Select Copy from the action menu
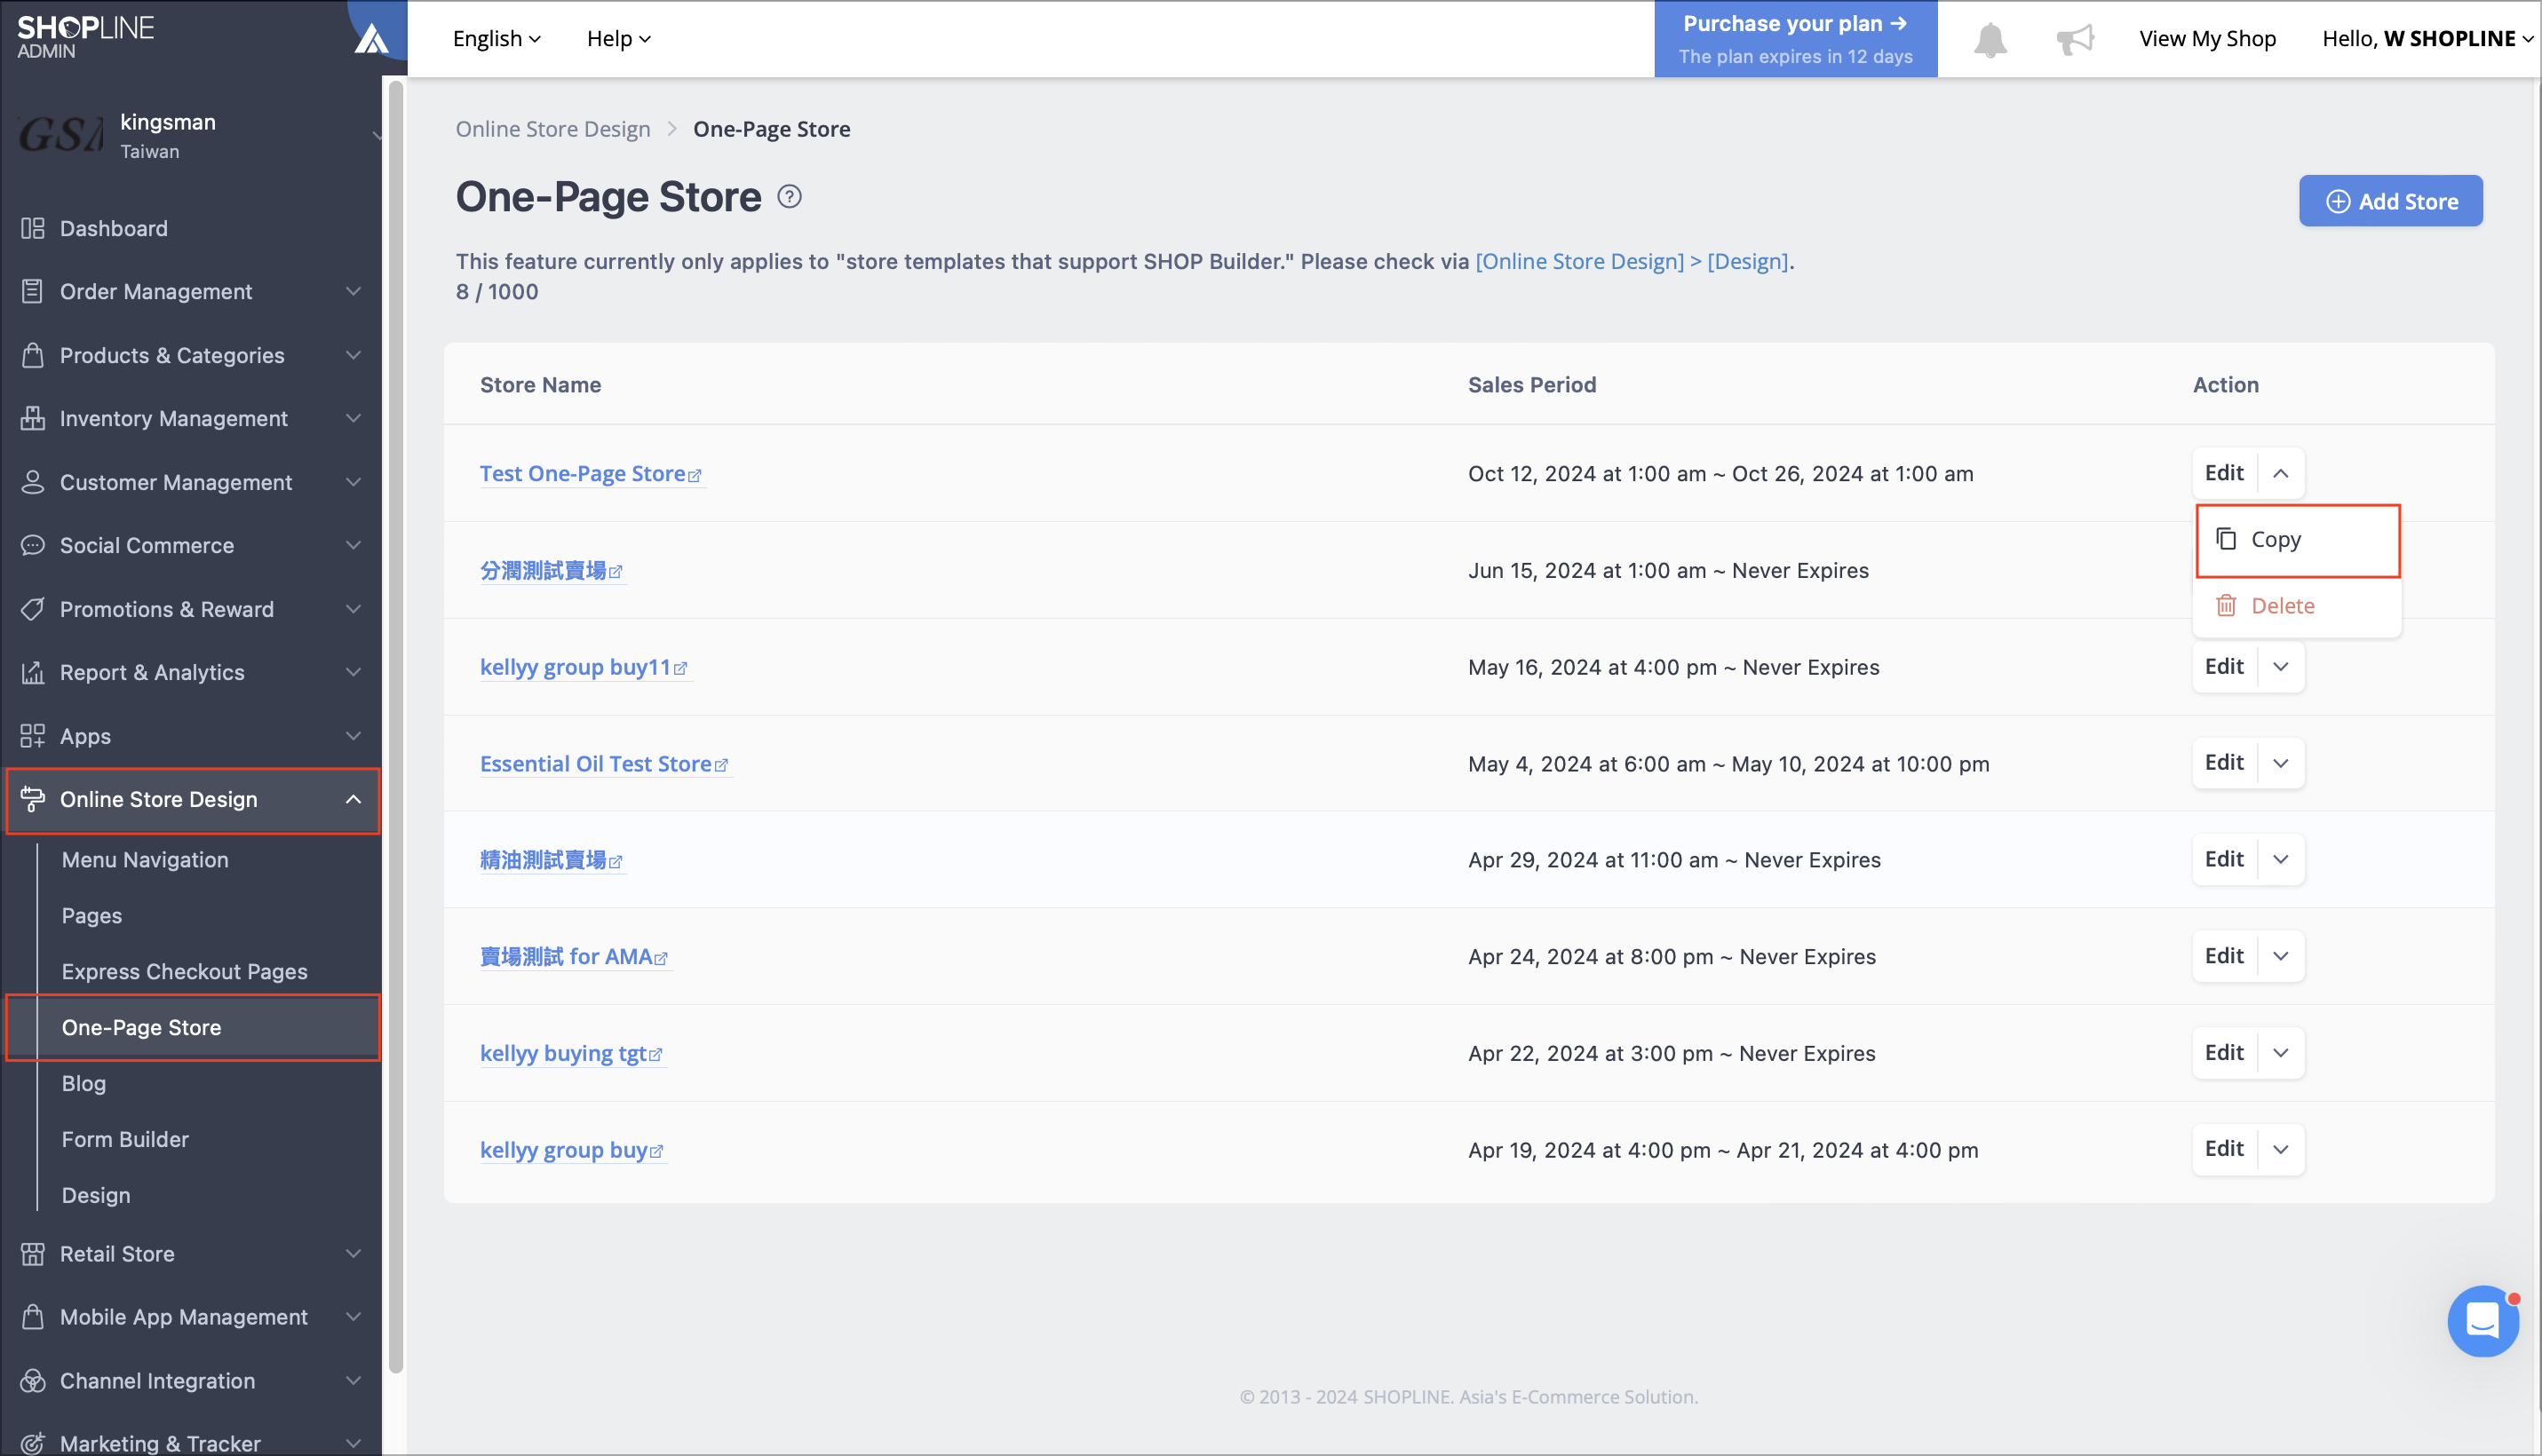2542x1456 pixels. pyautogui.click(x=2297, y=540)
